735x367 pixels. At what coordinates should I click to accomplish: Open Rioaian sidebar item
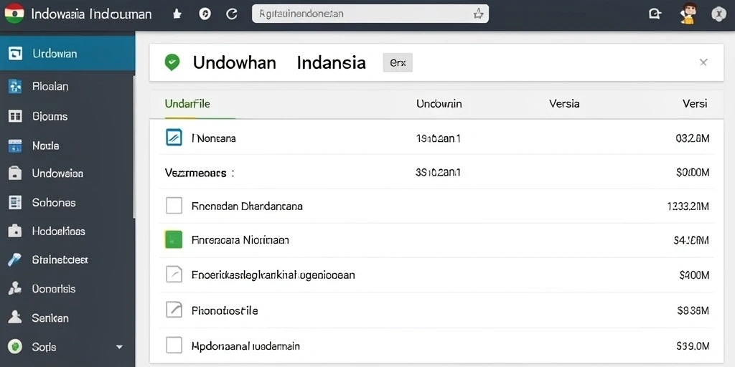(x=67, y=86)
